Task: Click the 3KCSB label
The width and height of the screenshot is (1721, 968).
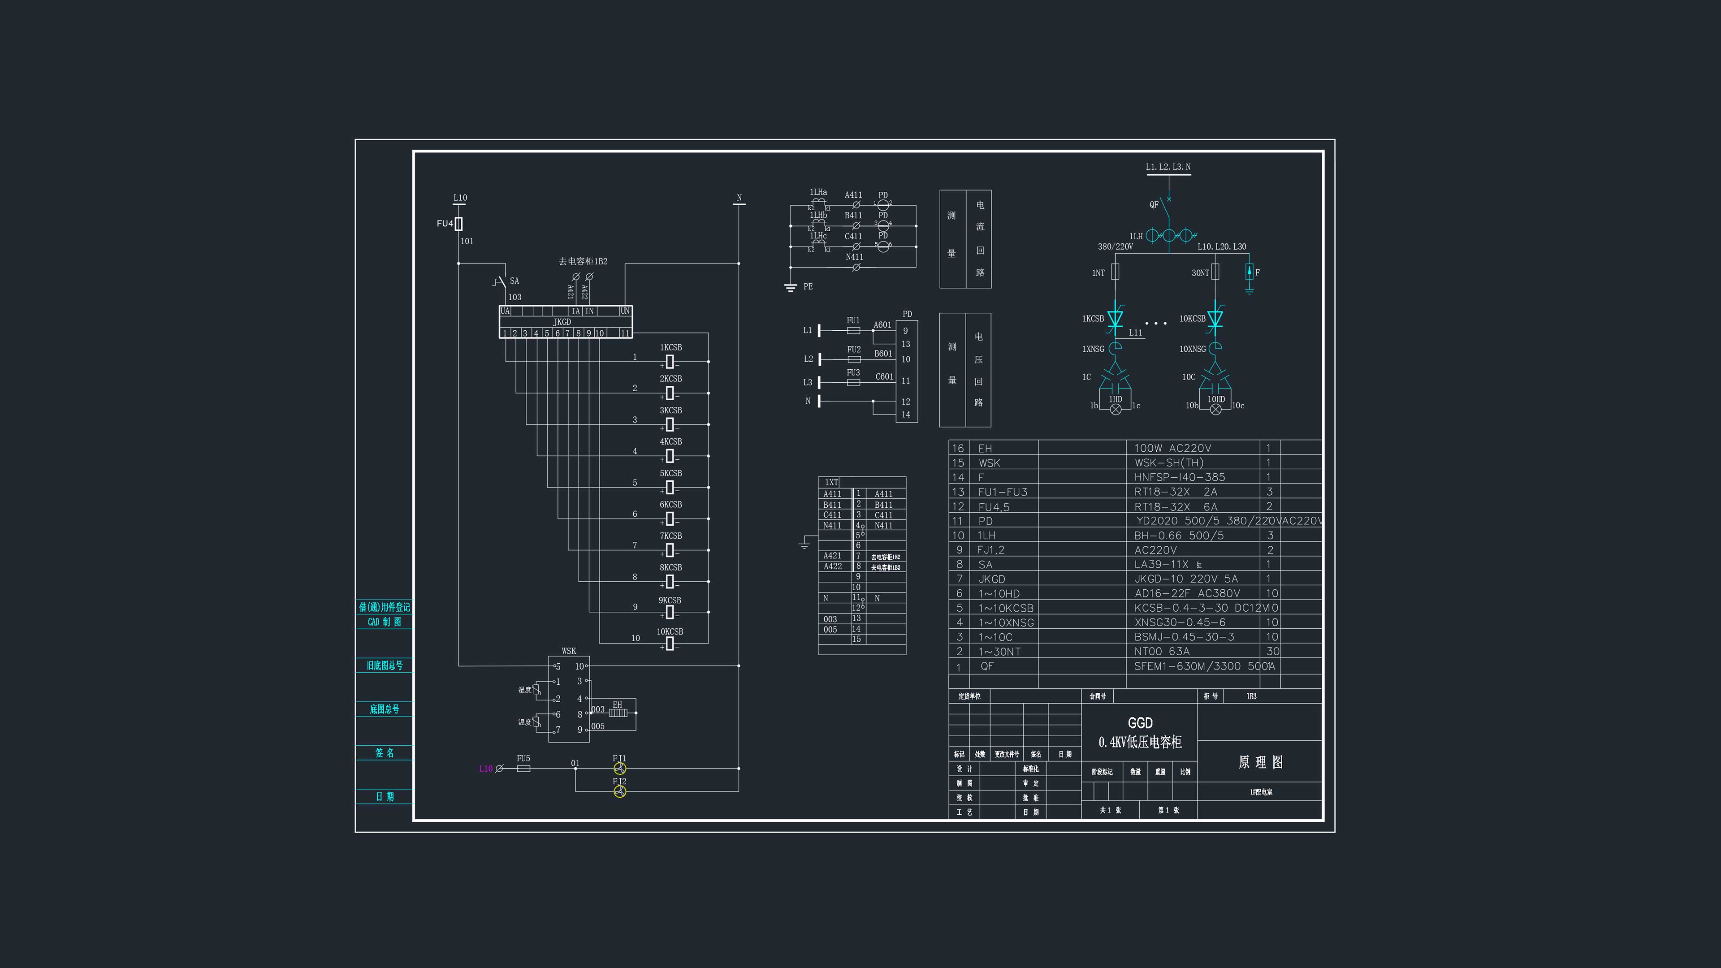Action: pos(671,411)
